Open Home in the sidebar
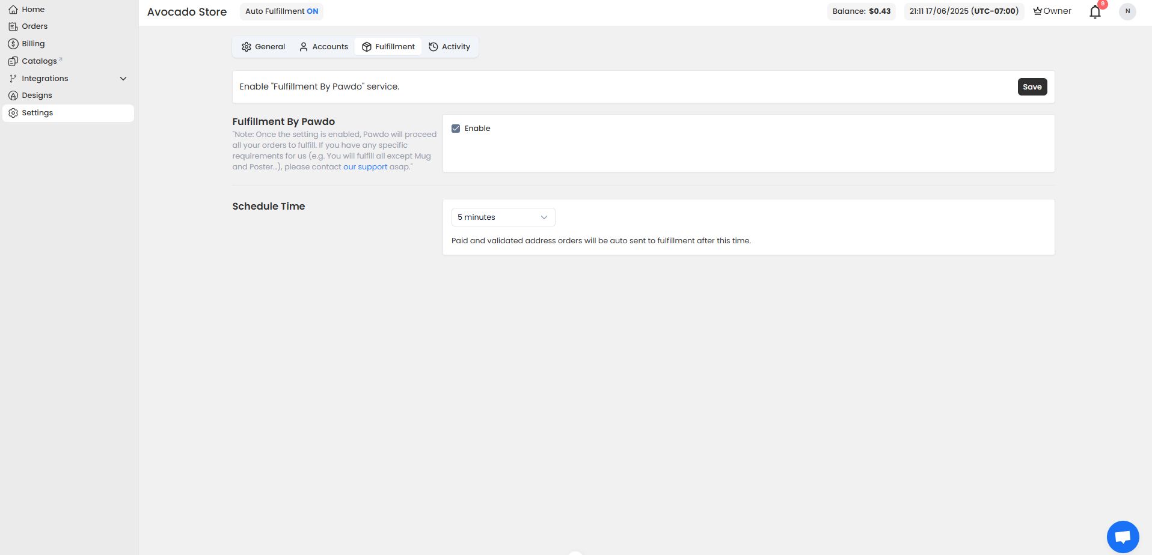Image resolution: width=1152 pixels, height=555 pixels. point(68,10)
